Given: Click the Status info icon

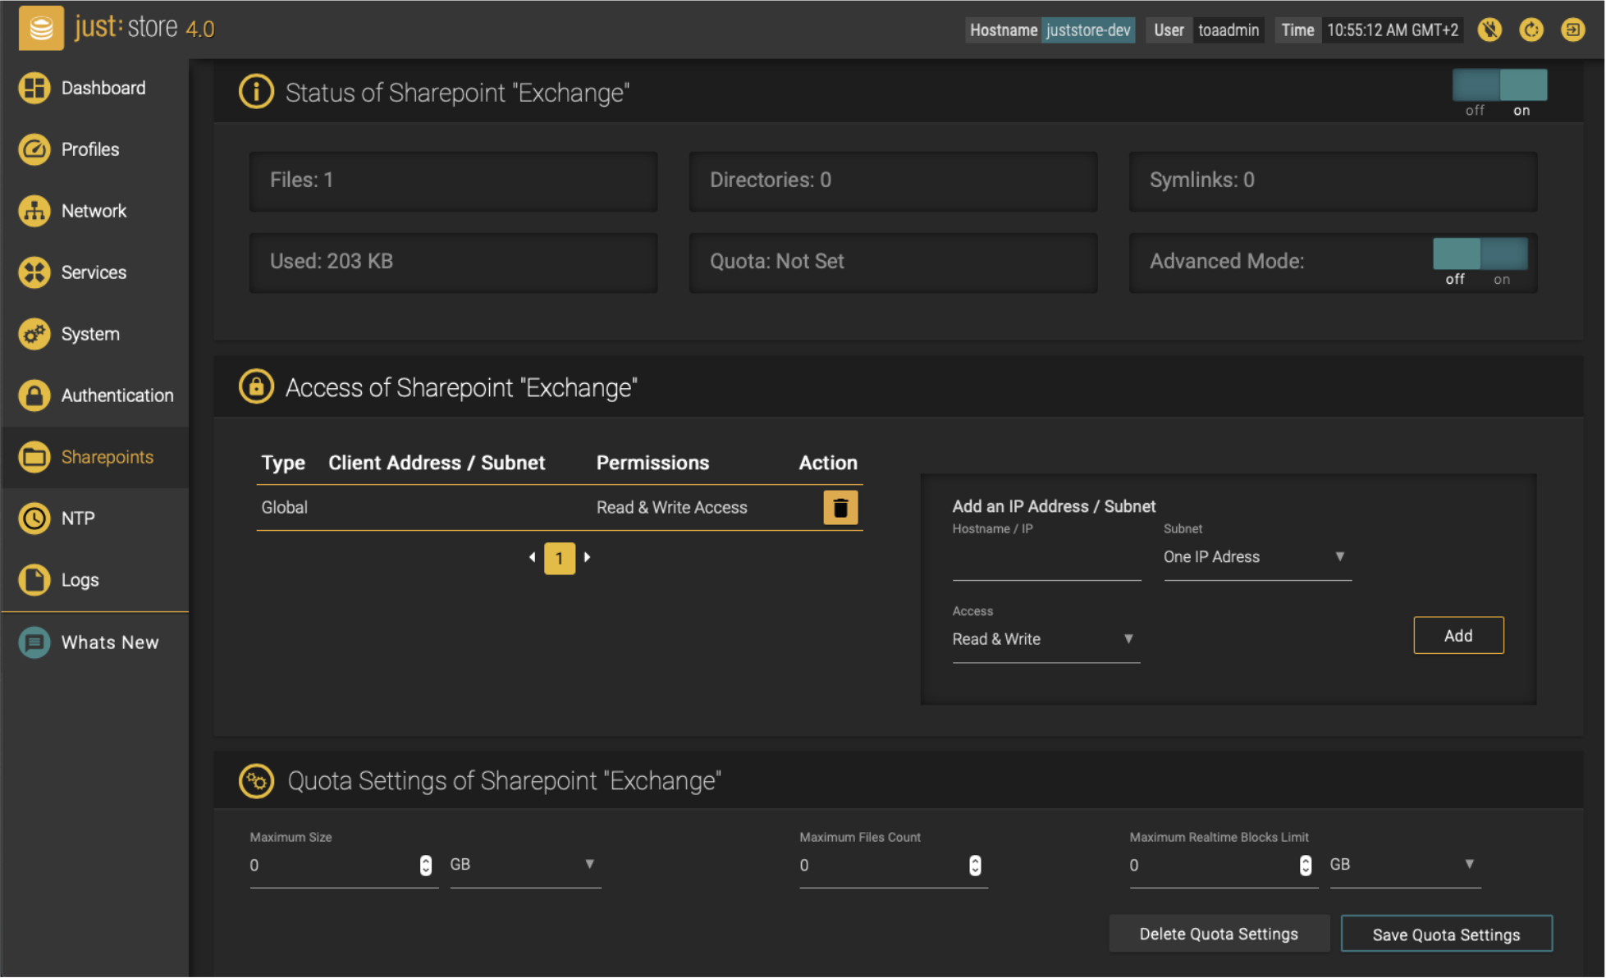Looking at the screenshot, I should click(x=256, y=92).
